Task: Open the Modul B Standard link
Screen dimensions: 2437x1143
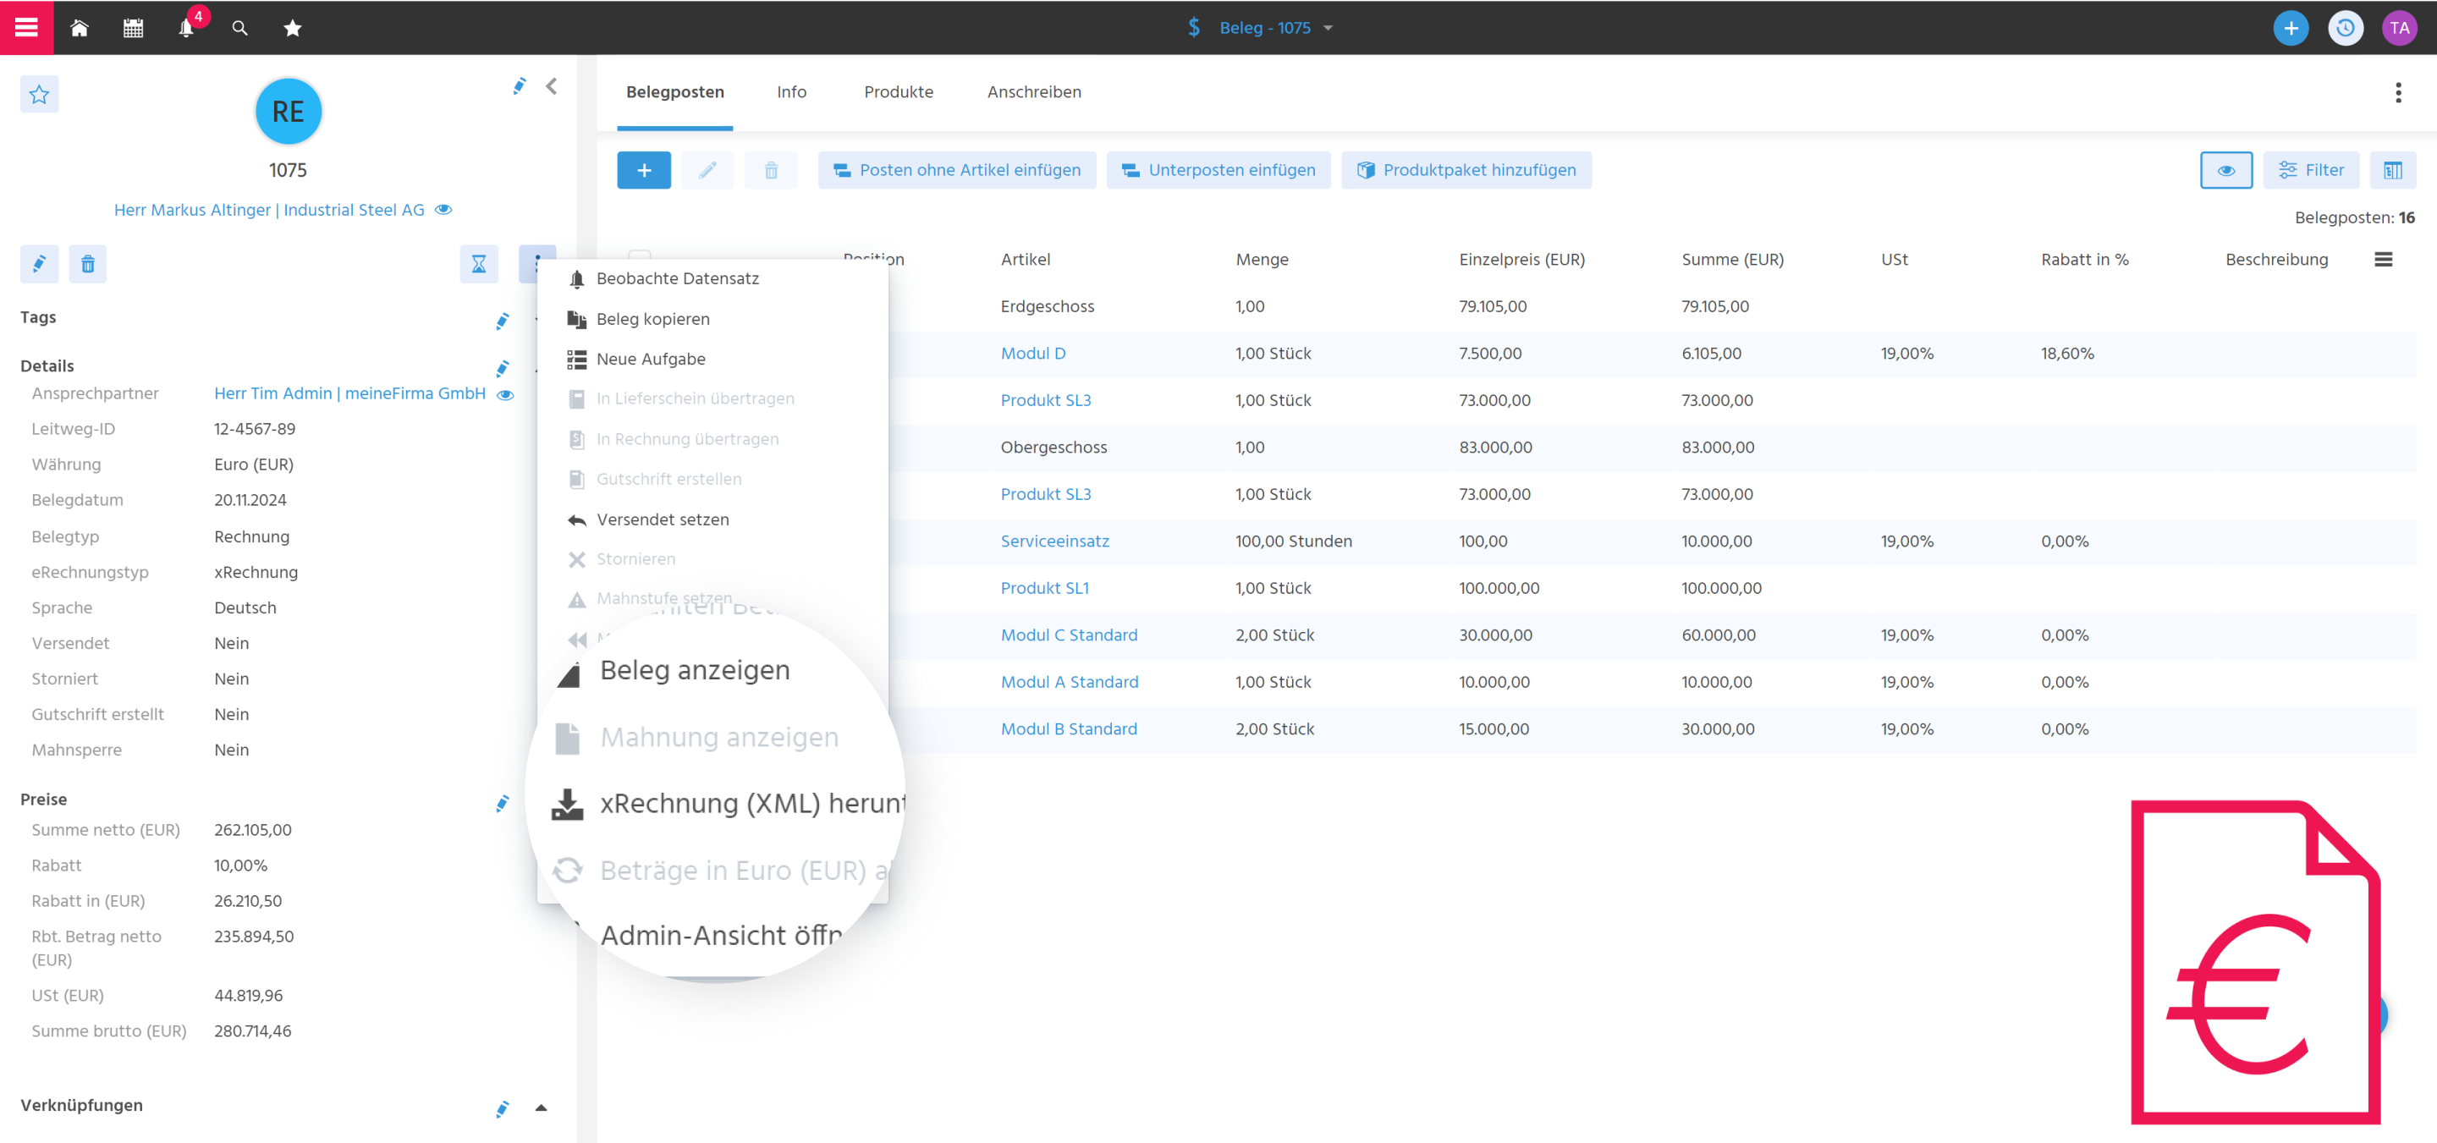Action: click(1069, 728)
